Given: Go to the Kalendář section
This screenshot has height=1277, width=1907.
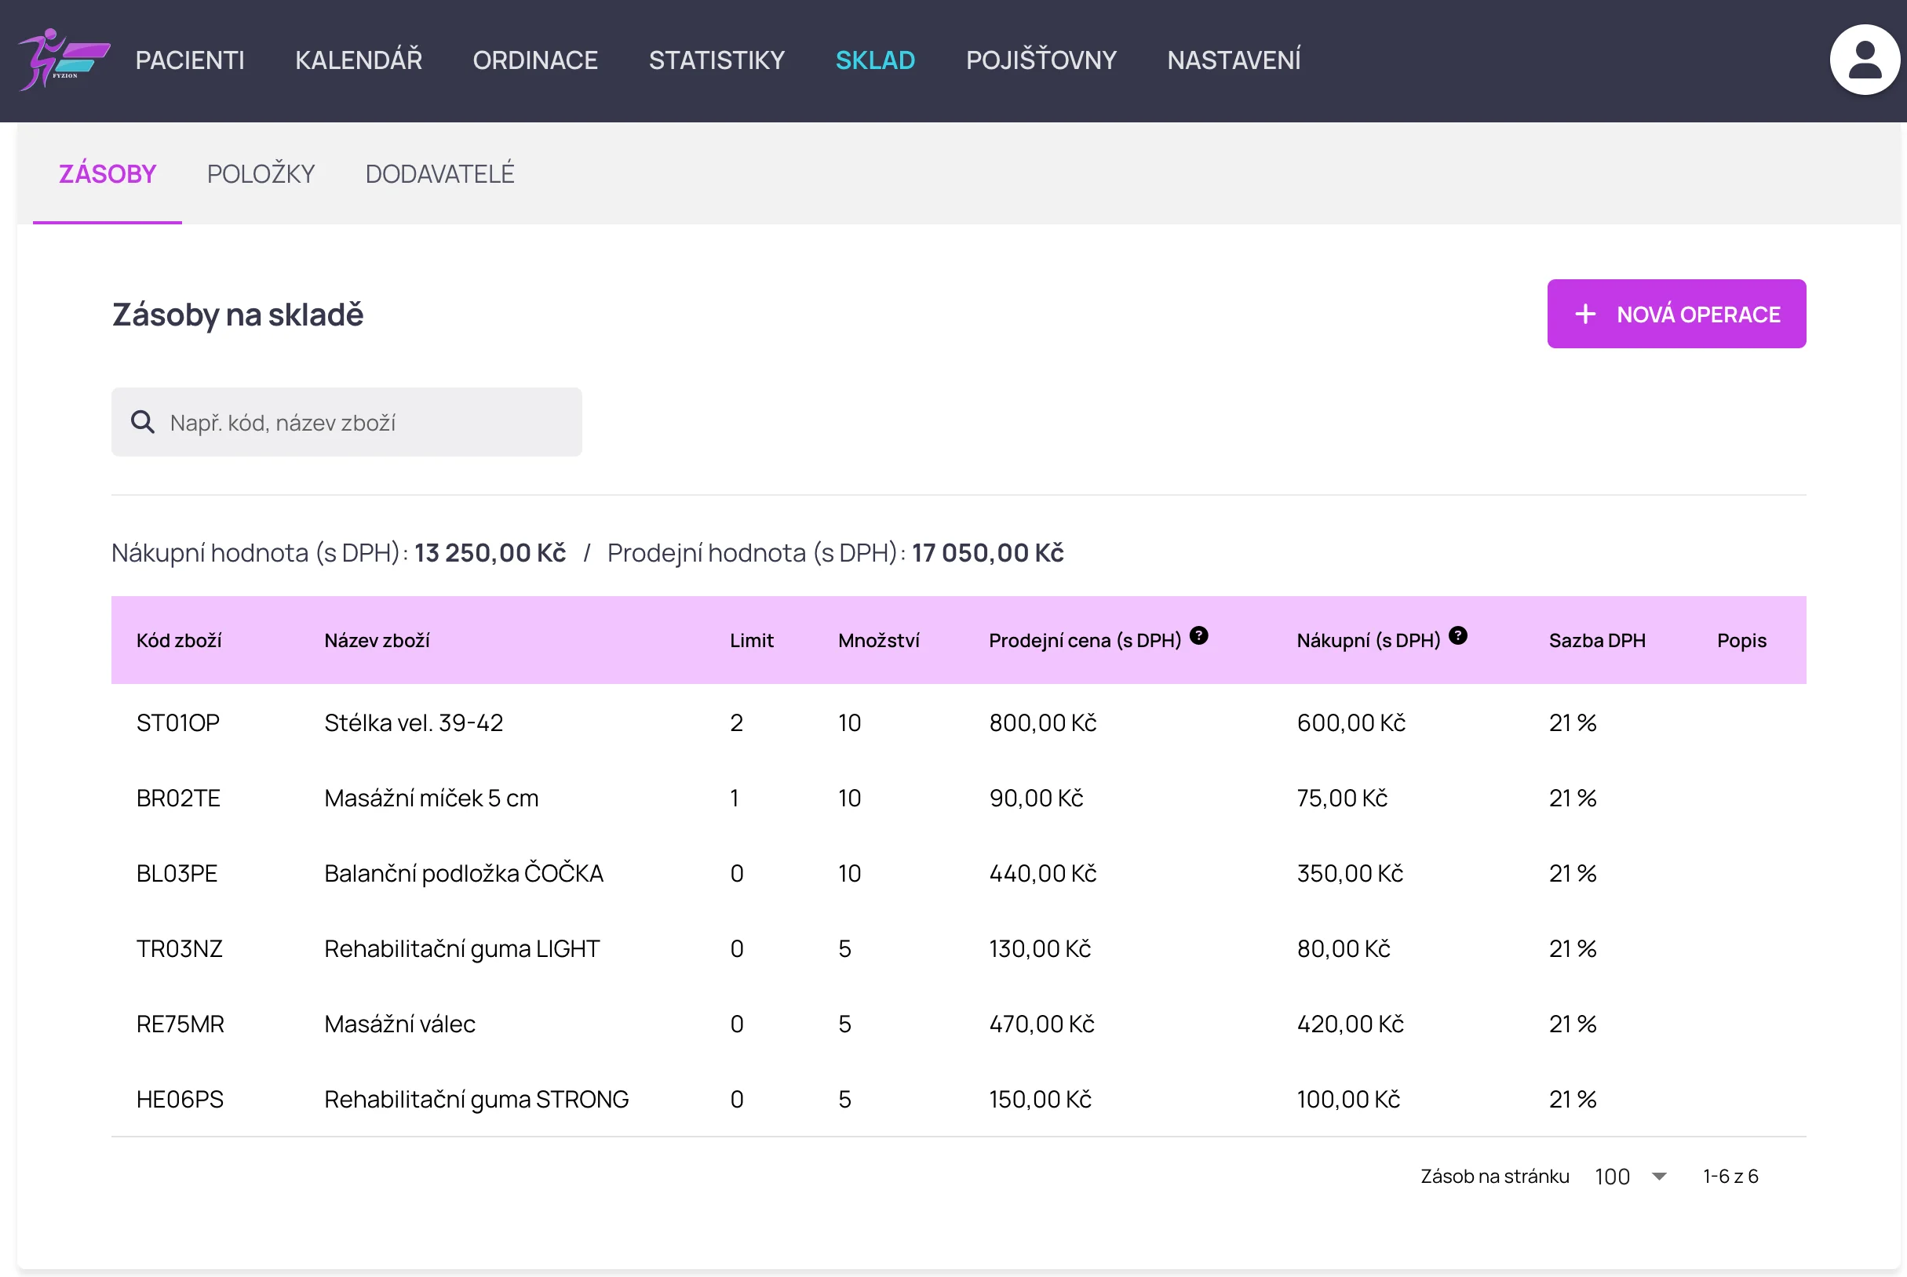Looking at the screenshot, I should pos(359,60).
